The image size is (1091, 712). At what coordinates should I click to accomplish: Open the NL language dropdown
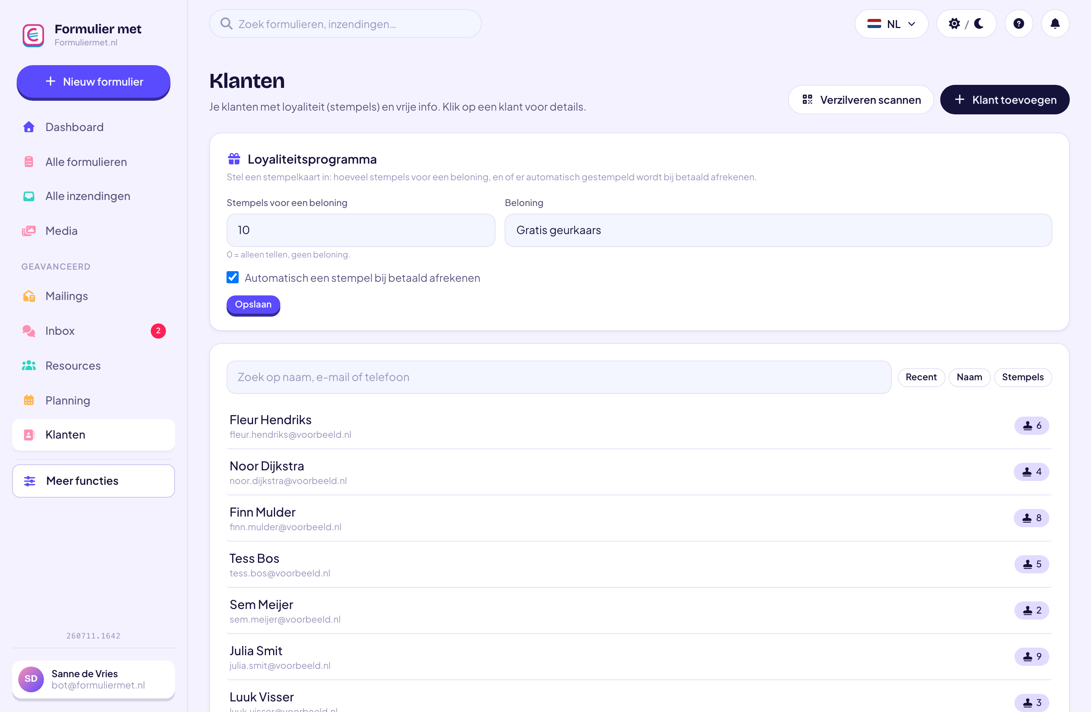click(x=891, y=24)
